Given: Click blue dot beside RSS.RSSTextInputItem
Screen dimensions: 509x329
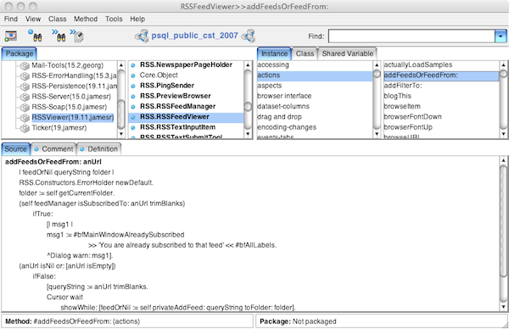Looking at the screenshot, I should click(x=133, y=127).
